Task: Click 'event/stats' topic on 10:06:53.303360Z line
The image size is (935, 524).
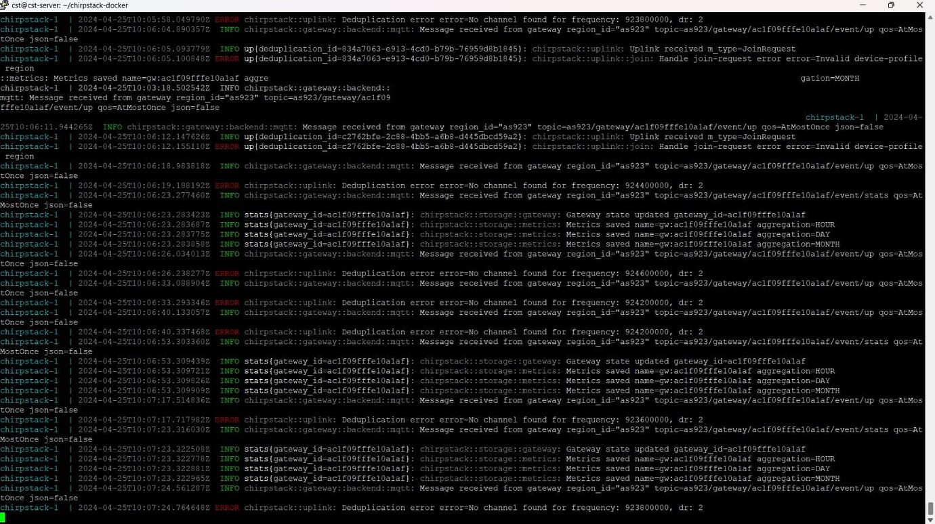Action: [862, 342]
